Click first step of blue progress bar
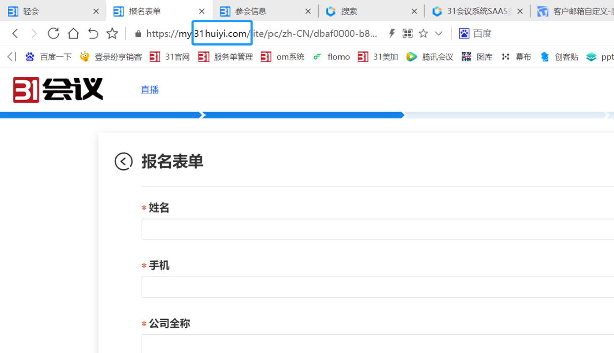Screen dimensions: 614x353 click(101, 115)
